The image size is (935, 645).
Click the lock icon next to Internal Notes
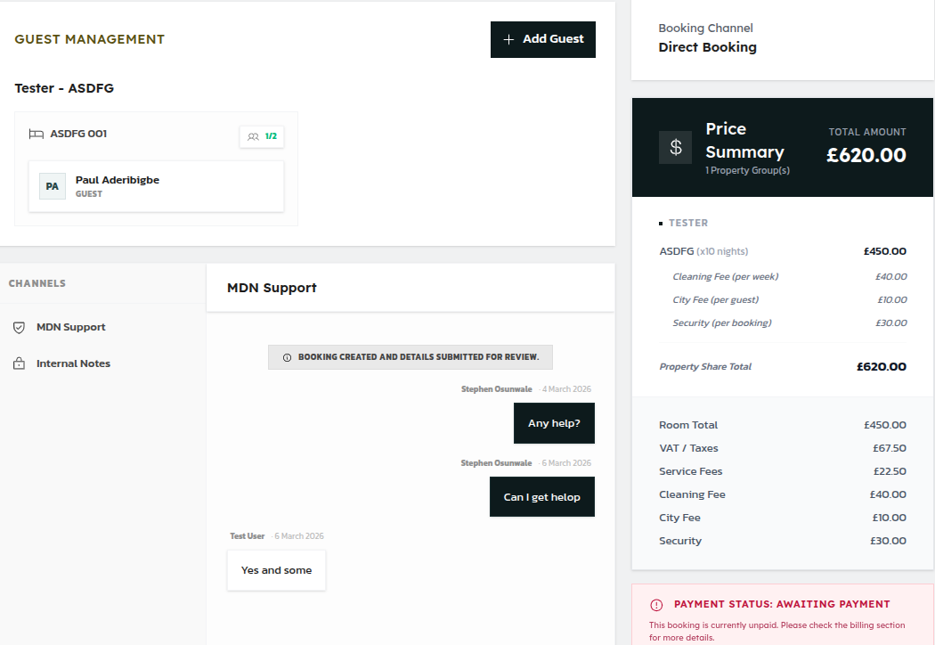pos(19,363)
